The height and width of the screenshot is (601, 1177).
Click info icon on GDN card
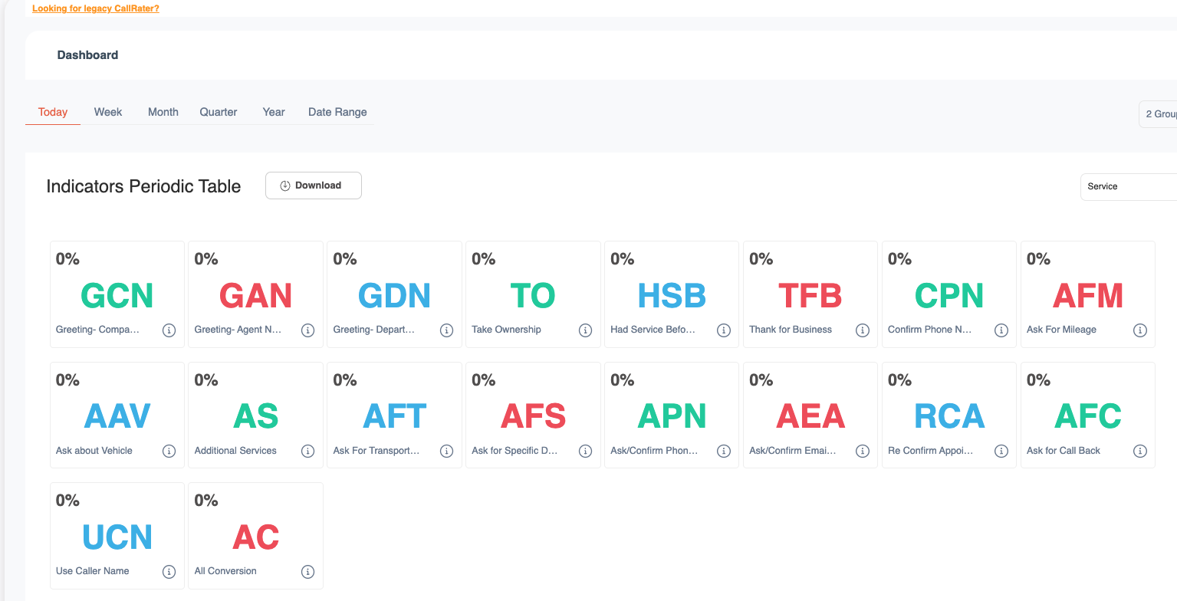tap(446, 330)
